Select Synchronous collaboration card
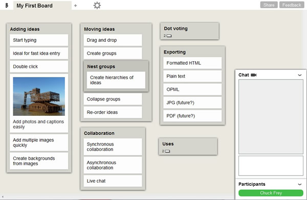 113,146
